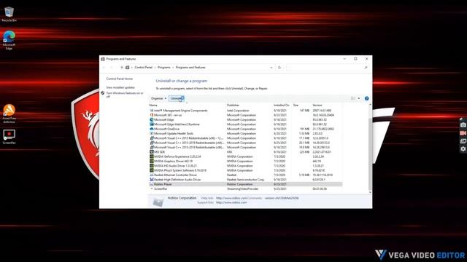Select NVIDIA HD Audio Driver row
This screenshot has height=262, width=467.
pos(245,166)
